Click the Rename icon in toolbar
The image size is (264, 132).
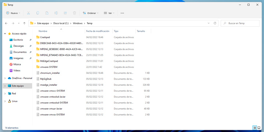point(56,13)
